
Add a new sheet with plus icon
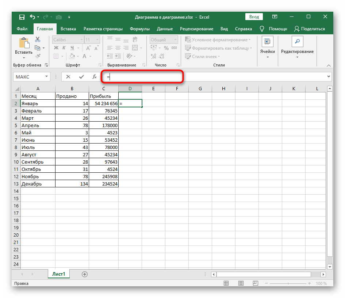(85, 274)
